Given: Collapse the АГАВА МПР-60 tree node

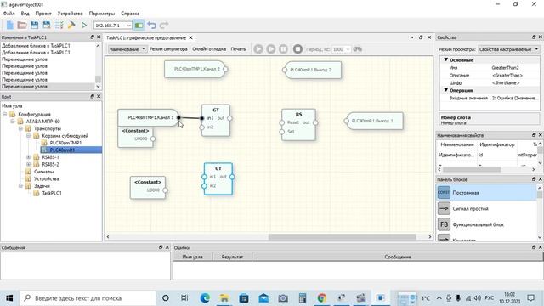Looking at the screenshot, I should (13, 122).
